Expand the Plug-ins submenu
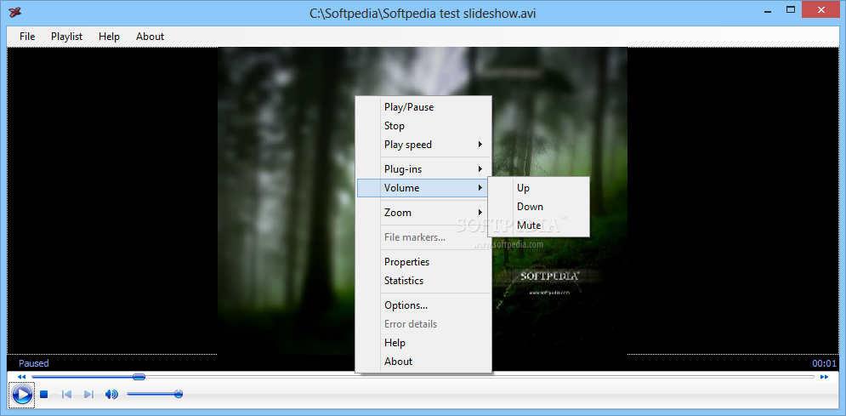Viewport: 846px width, 416px height. tap(423, 169)
